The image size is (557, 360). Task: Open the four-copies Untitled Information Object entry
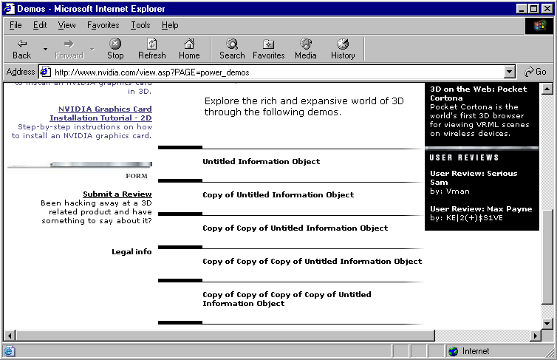coord(287,299)
